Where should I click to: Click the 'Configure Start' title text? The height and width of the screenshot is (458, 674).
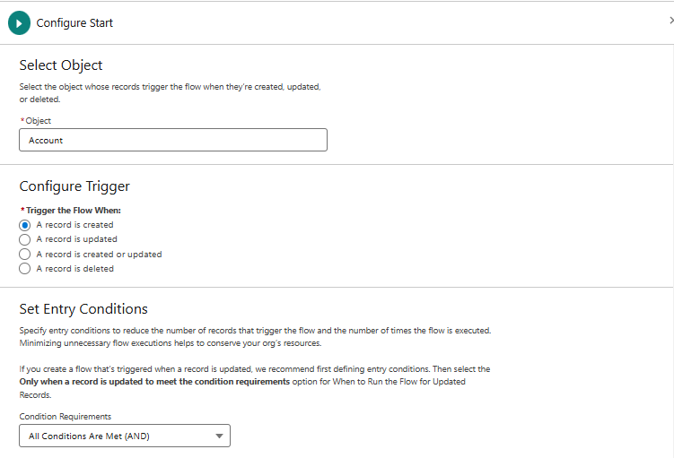click(74, 22)
